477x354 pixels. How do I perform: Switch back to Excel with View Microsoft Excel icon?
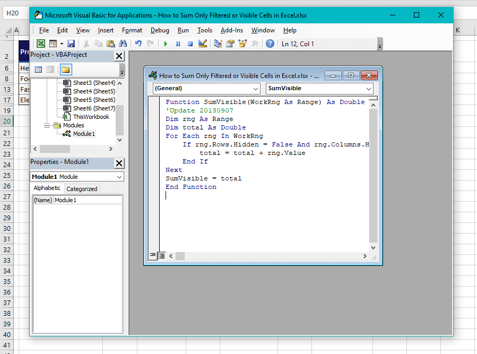[40, 44]
